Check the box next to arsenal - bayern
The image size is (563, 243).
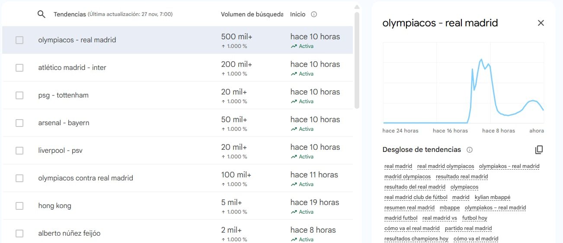click(19, 123)
